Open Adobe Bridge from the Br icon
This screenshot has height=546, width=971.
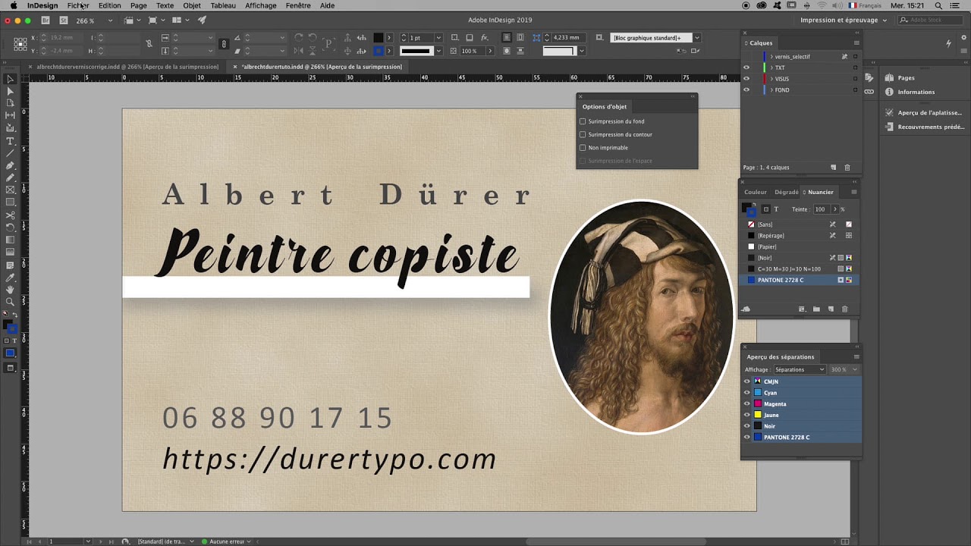pos(46,20)
